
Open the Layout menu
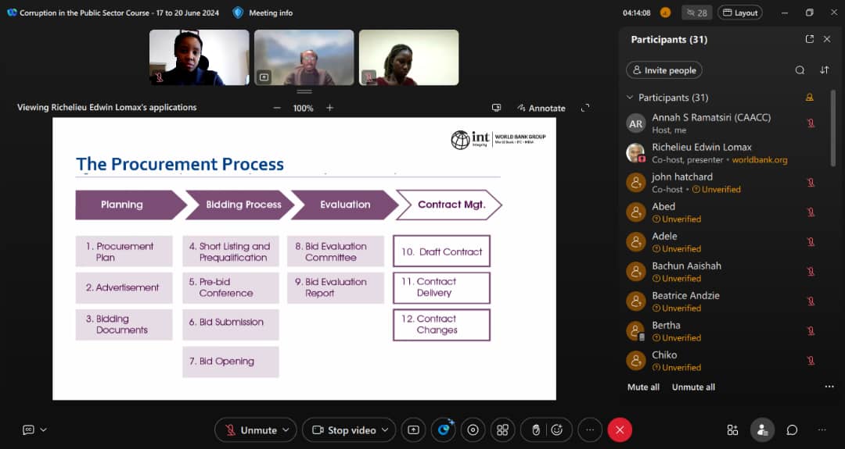tap(739, 12)
